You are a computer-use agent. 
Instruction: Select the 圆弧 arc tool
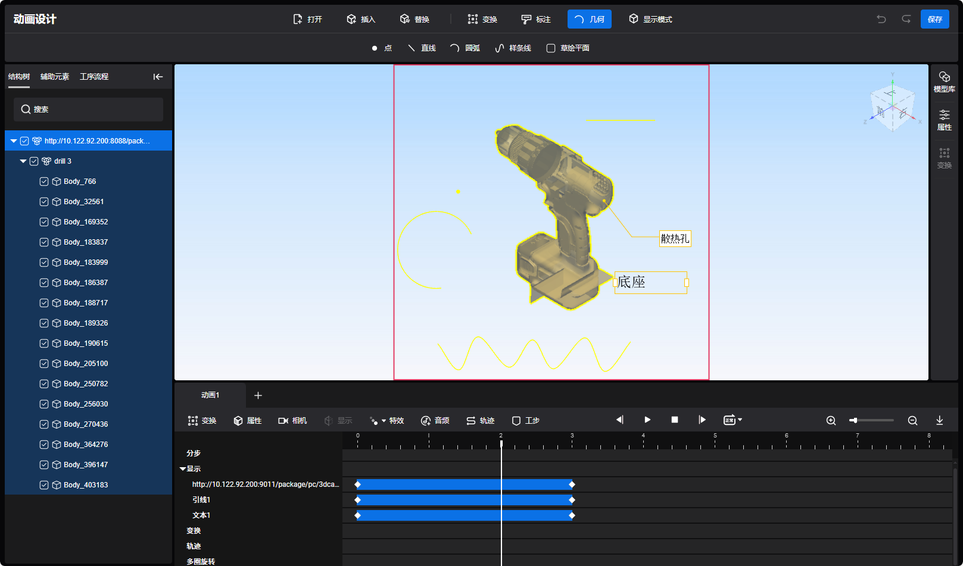465,48
